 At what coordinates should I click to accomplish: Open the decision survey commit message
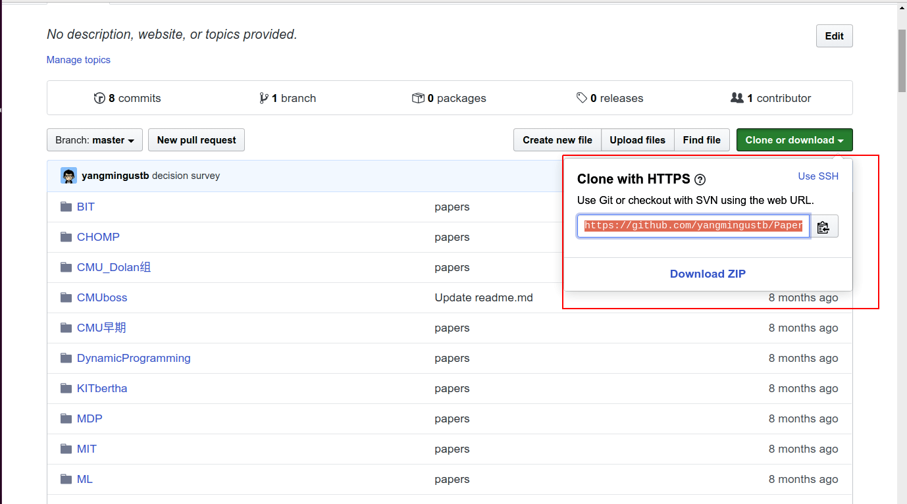coord(186,176)
